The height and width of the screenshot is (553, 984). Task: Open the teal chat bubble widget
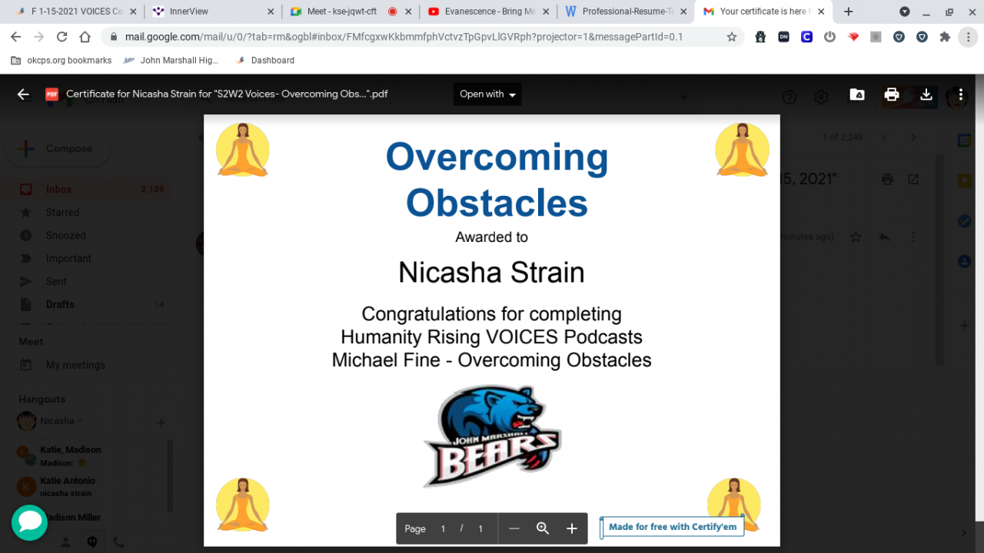point(30,522)
